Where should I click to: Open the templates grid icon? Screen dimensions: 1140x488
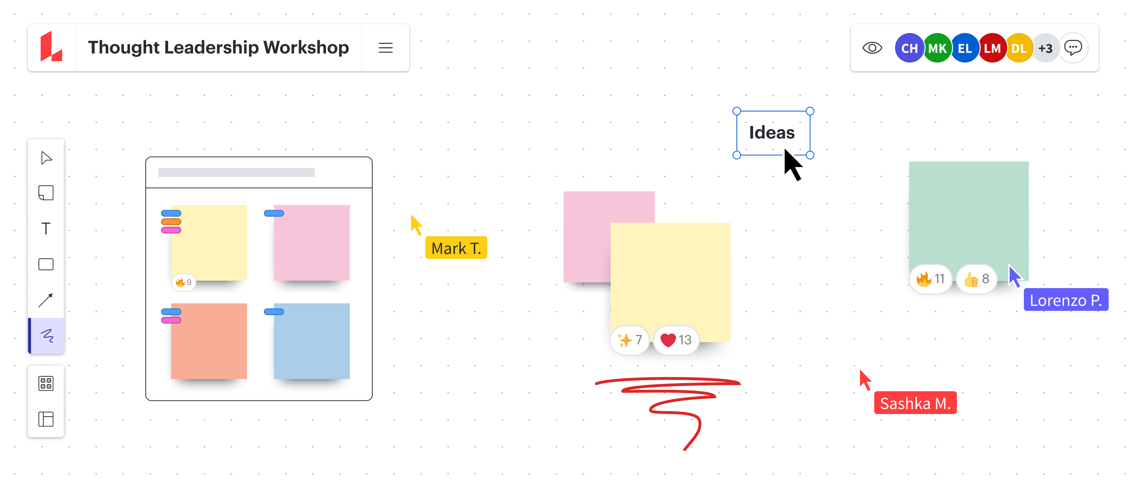pyautogui.click(x=46, y=383)
